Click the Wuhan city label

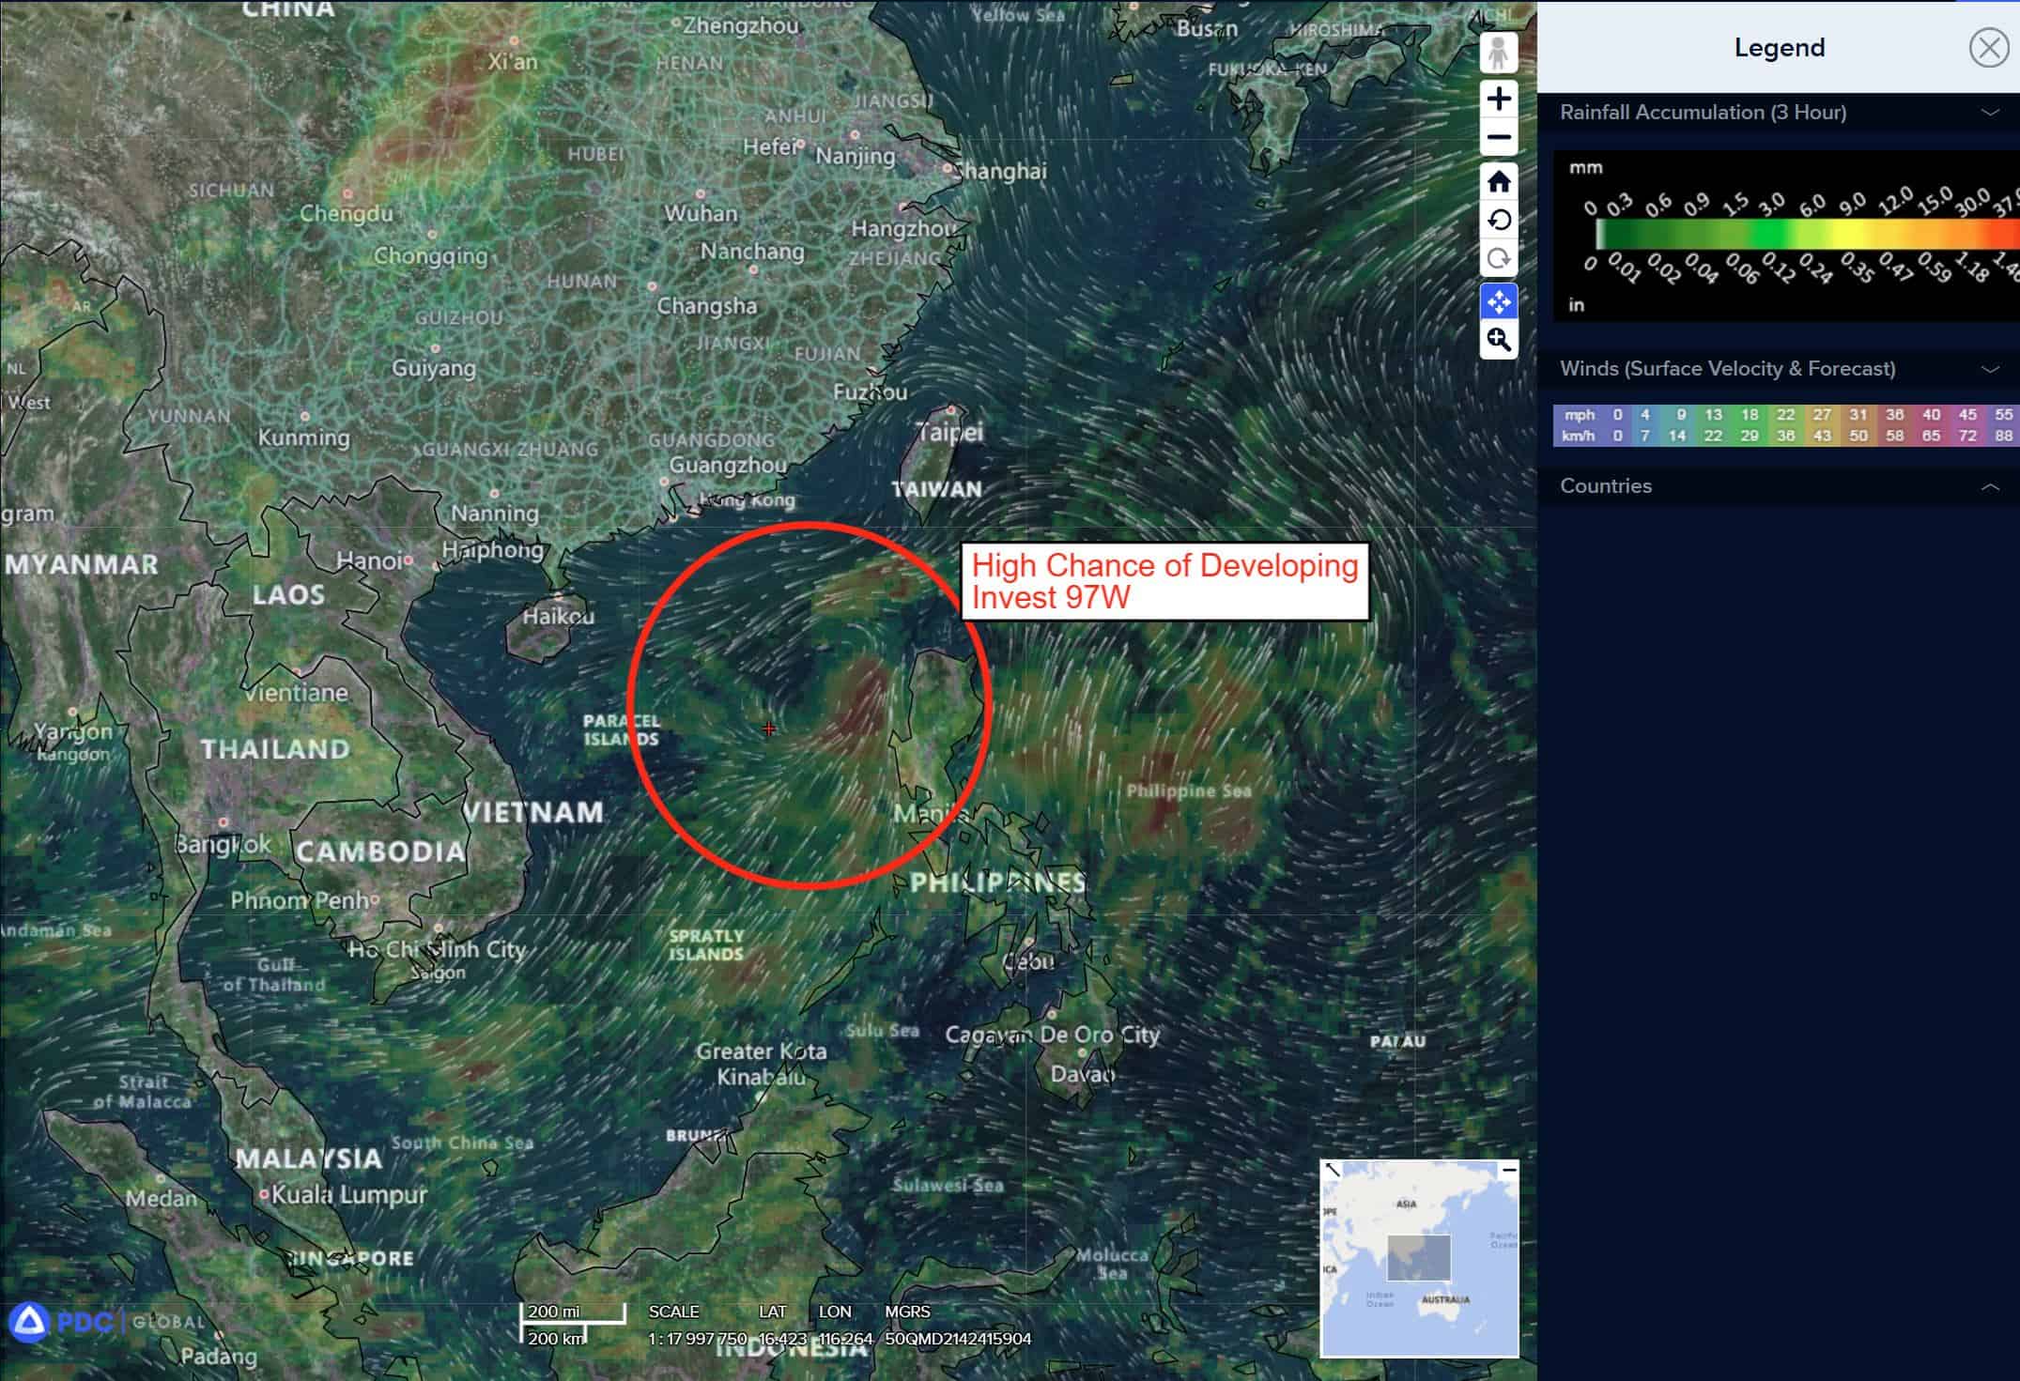(x=701, y=214)
